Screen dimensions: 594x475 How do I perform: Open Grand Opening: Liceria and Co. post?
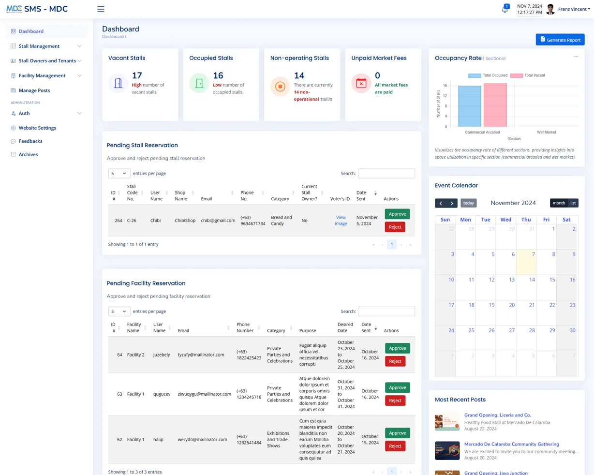[x=497, y=415]
